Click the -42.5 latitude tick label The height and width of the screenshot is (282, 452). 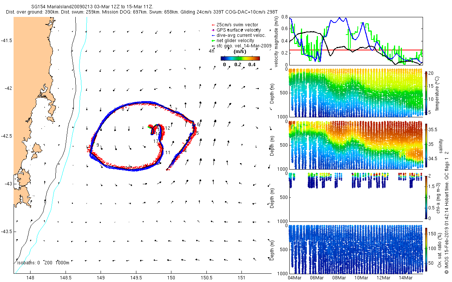(x=7, y=136)
